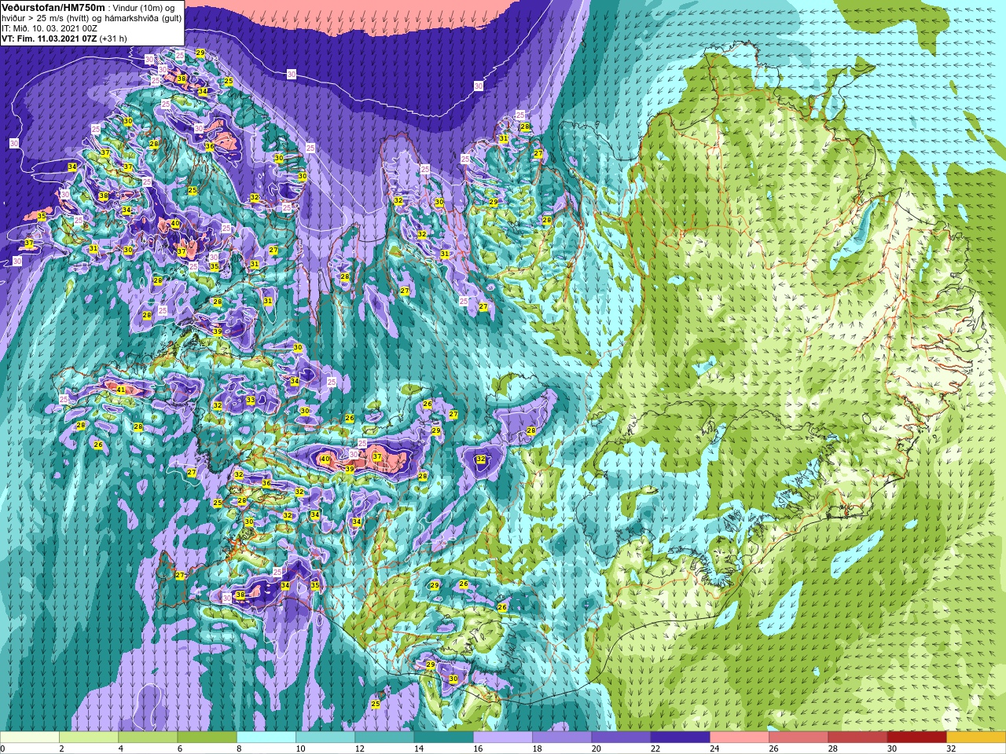1006x754 pixels.
Task: Select the light cyan 8–10 m/s legend swatch
Action: tap(266, 738)
